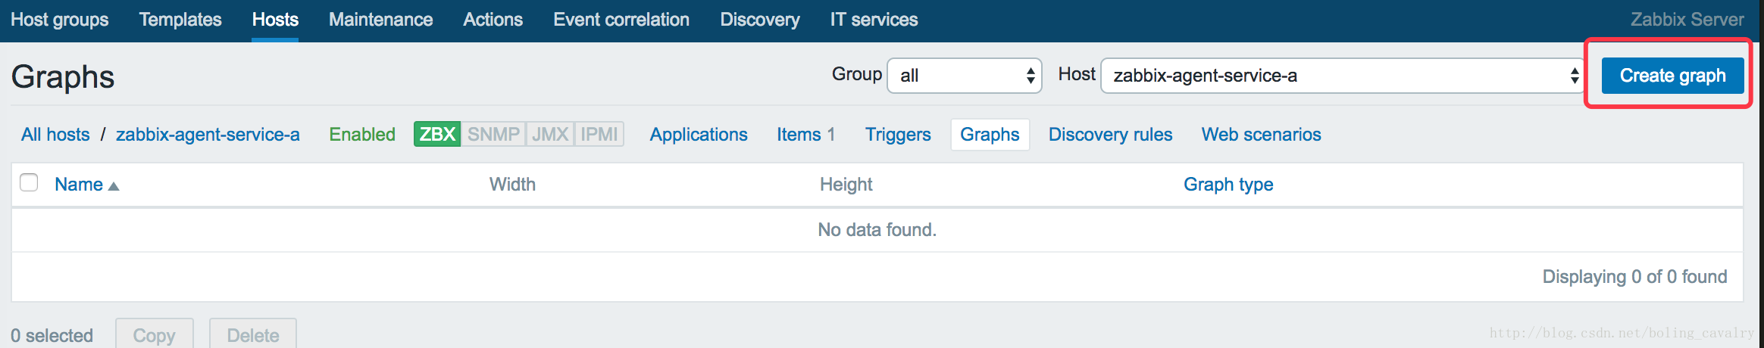1764x348 pixels.
Task: Open the Host dropdown showing zabbix-agent-service-a
Action: coord(1341,76)
